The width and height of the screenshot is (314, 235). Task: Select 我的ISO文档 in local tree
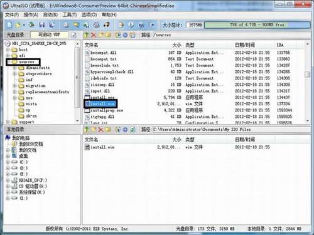[31, 144]
